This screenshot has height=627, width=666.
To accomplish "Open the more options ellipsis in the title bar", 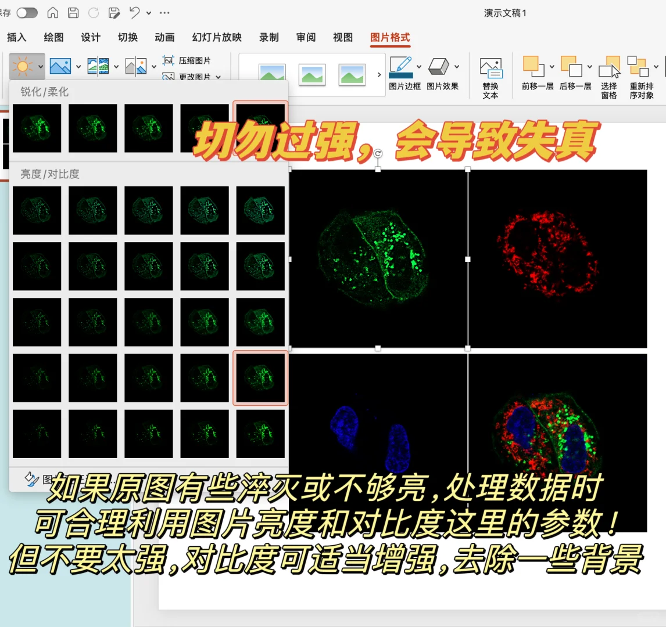I will point(165,13).
